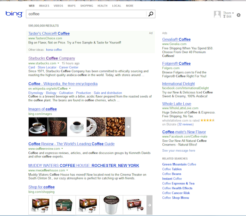246x216 pixels.
Task: Click the user profile avatar
Action: [218, 14]
